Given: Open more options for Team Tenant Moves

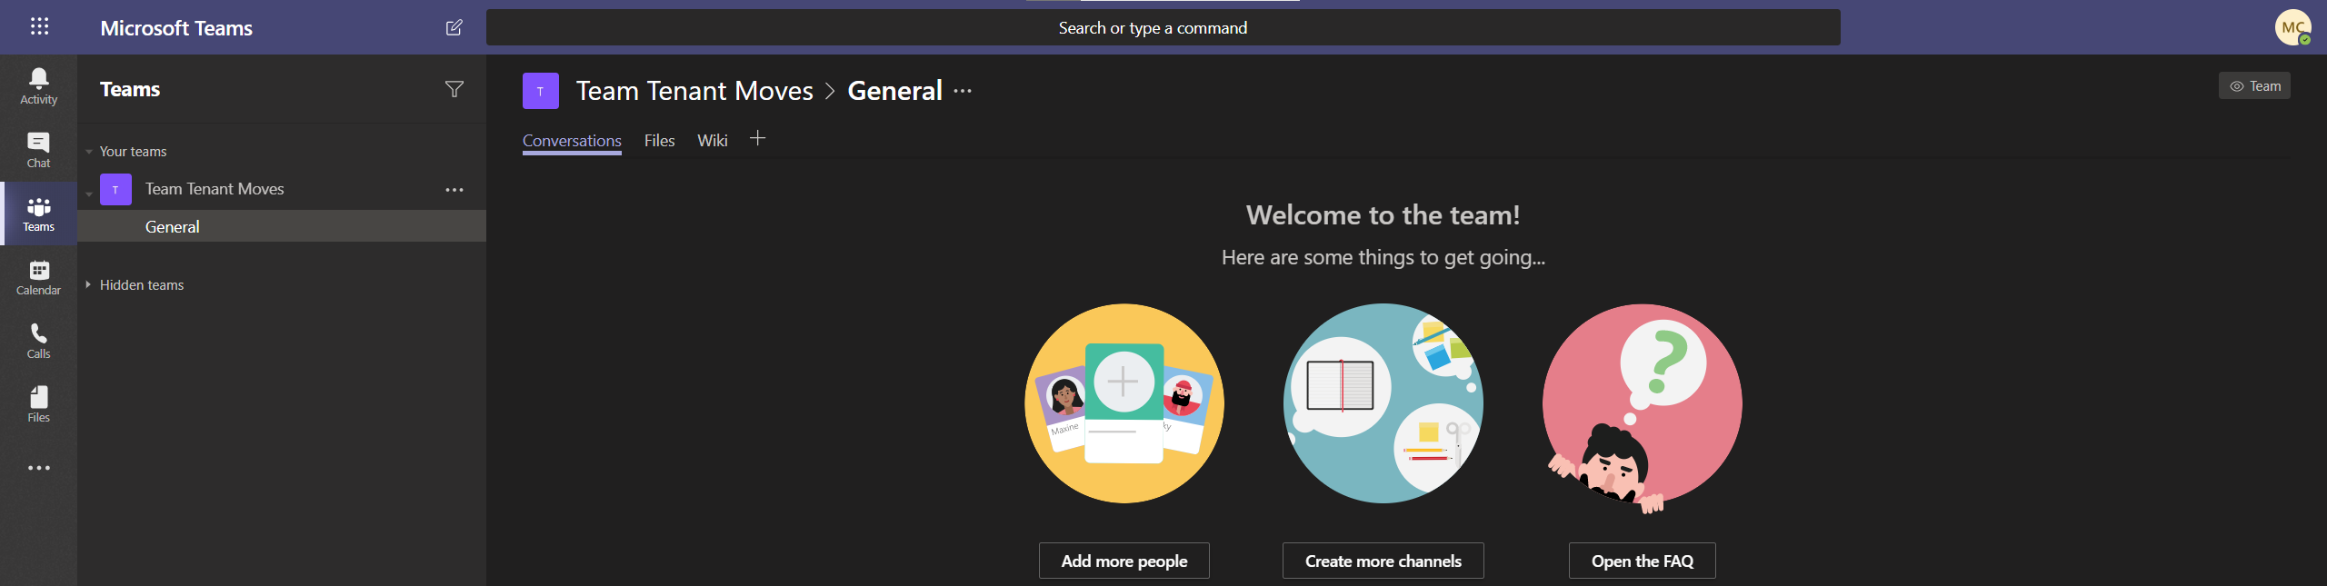Looking at the screenshot, I should click(x=454, y=190).
